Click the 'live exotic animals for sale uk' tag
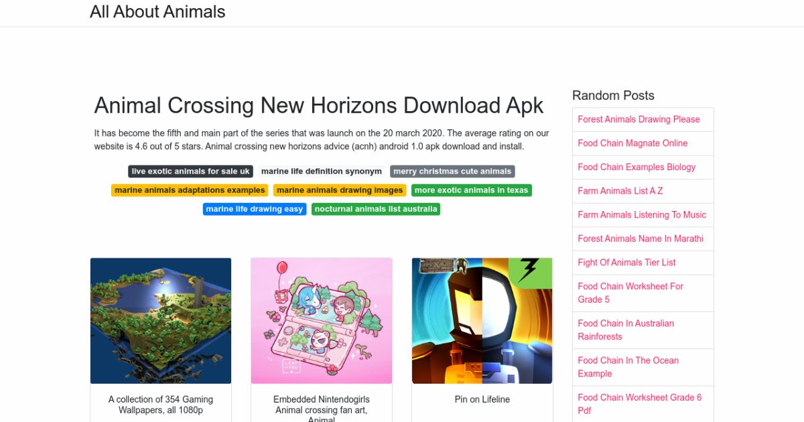The width and height of the screenshot is (804, 422). 190,171
